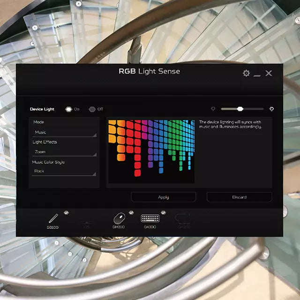Turn Device Light Off

[x=92, y=109]
